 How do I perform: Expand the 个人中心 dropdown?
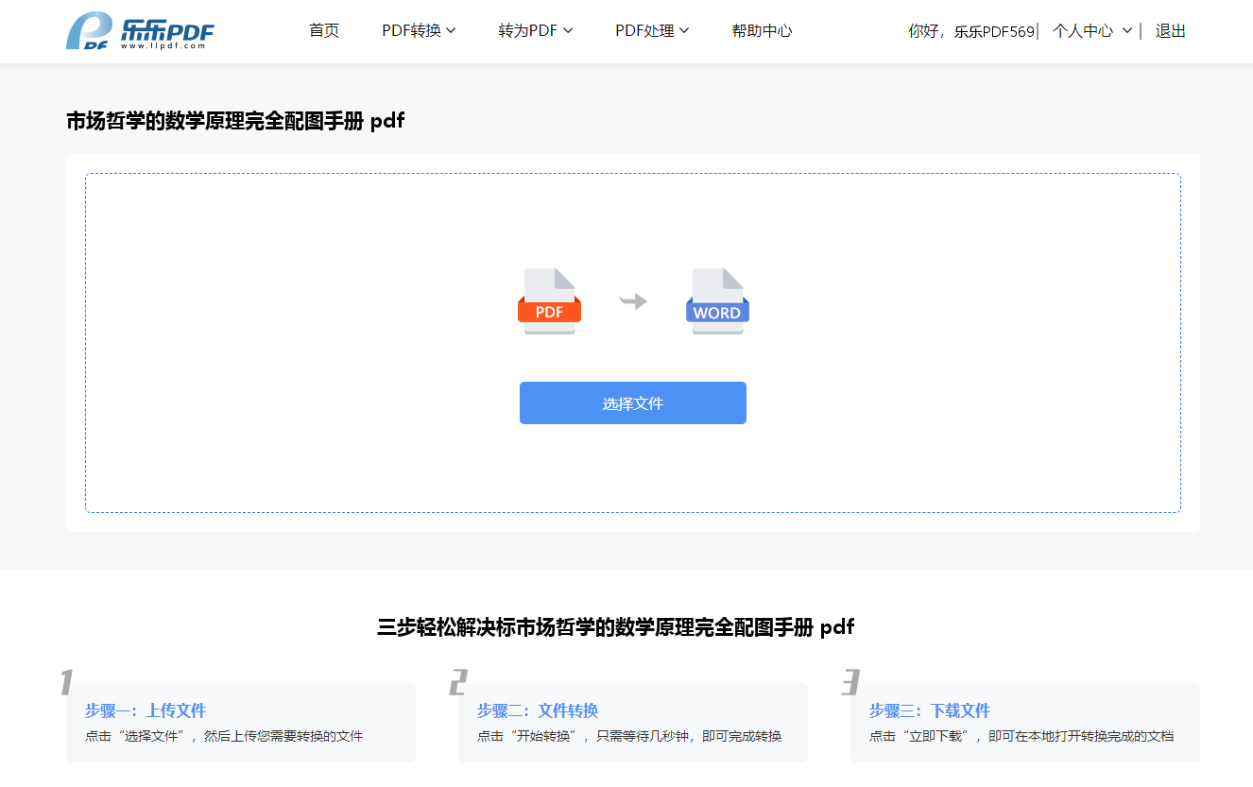(x=1092, y=31)
